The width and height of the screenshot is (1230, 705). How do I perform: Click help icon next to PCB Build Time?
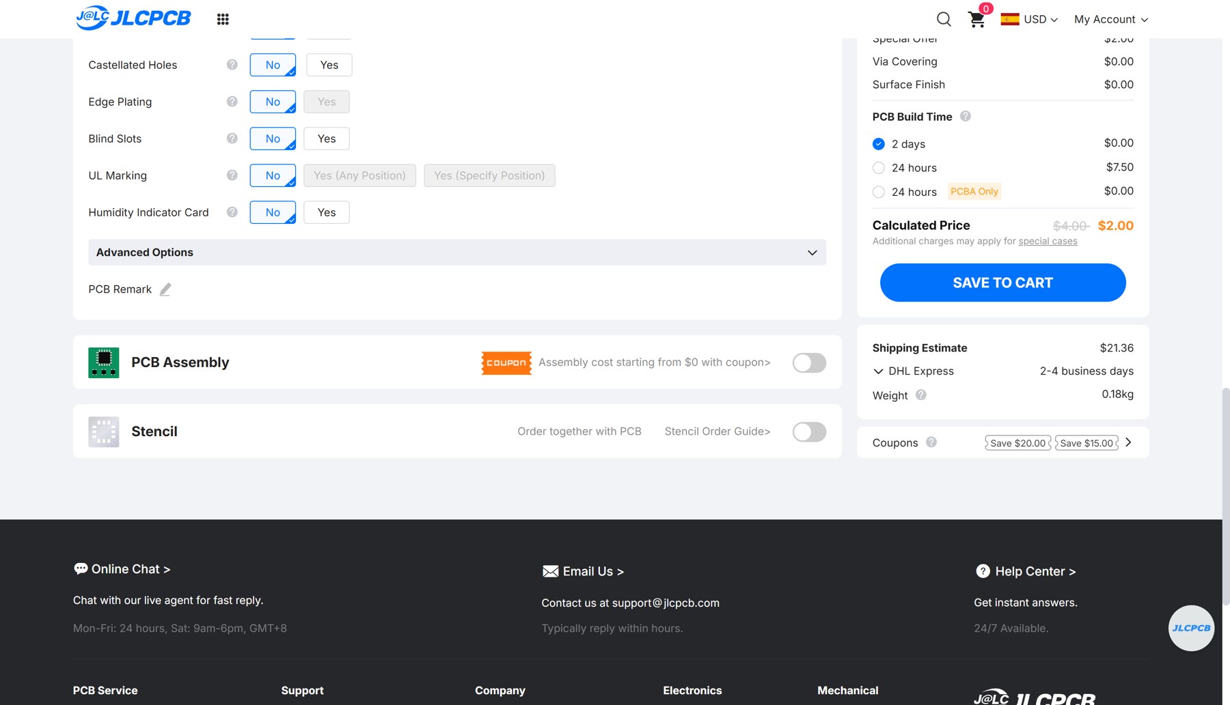click(966, 116)
